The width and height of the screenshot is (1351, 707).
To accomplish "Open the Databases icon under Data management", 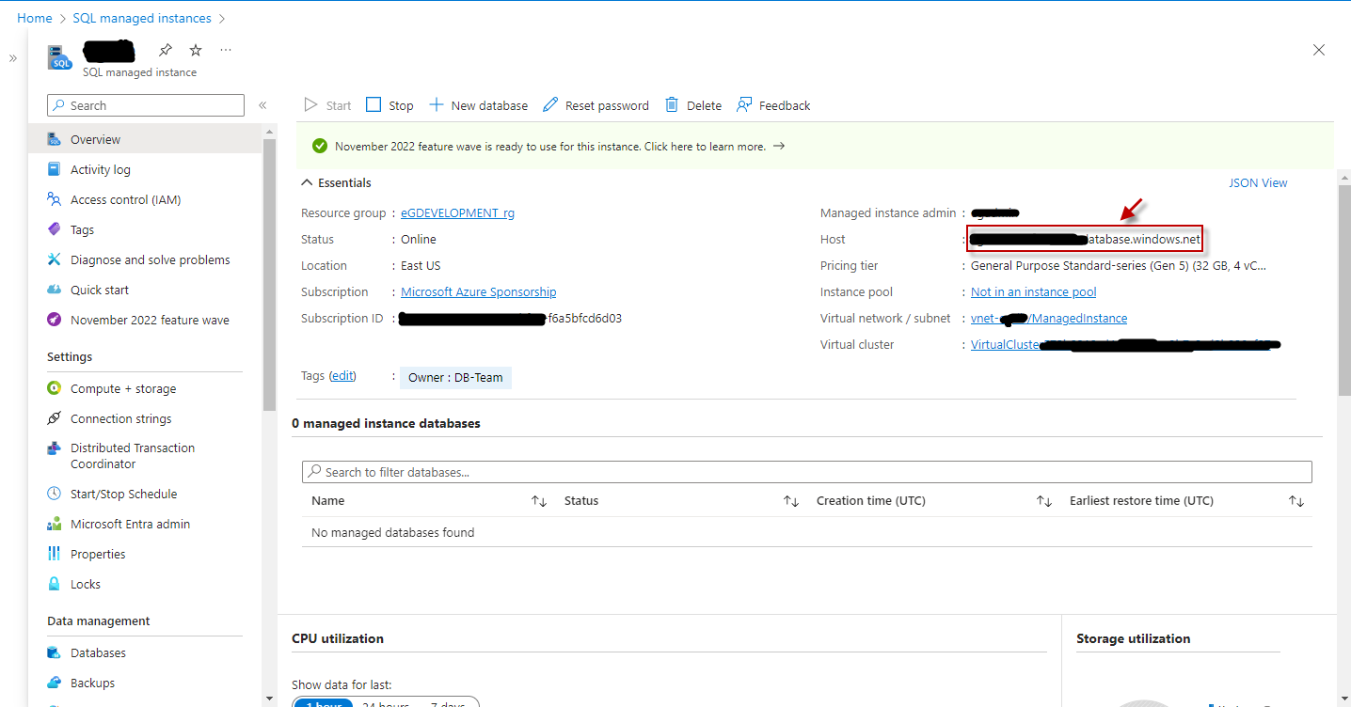I will [54, 652].
